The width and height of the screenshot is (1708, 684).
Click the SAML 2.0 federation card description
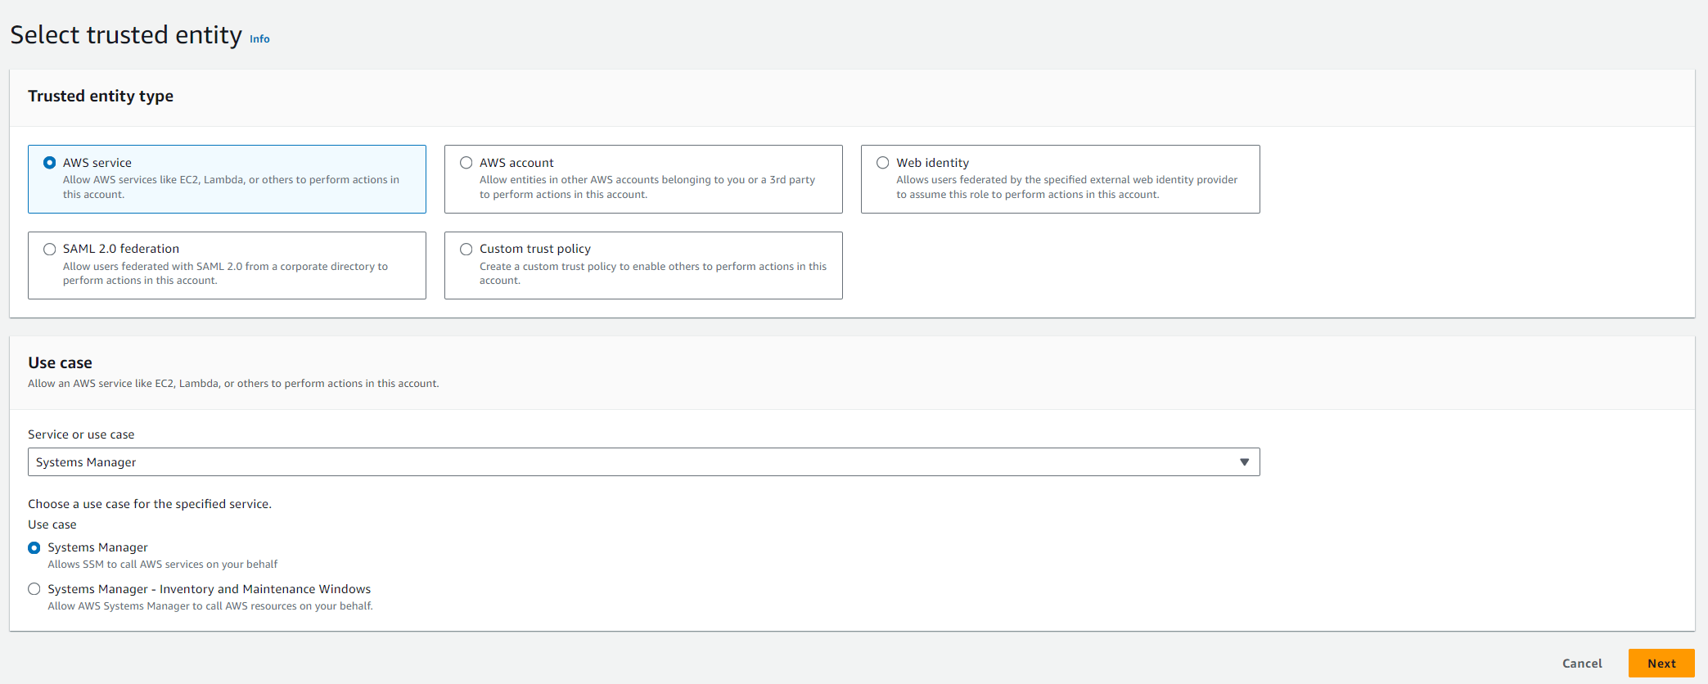225,273
